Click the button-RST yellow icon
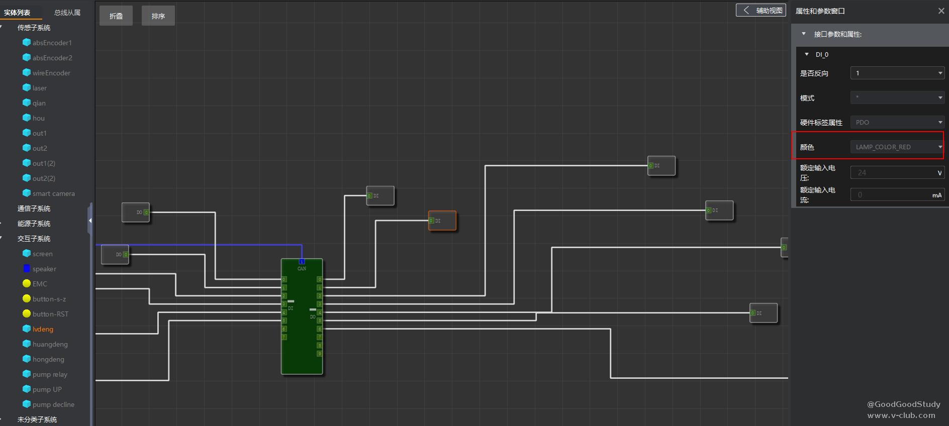Screen dimensions: 949x426 [27, 314]
